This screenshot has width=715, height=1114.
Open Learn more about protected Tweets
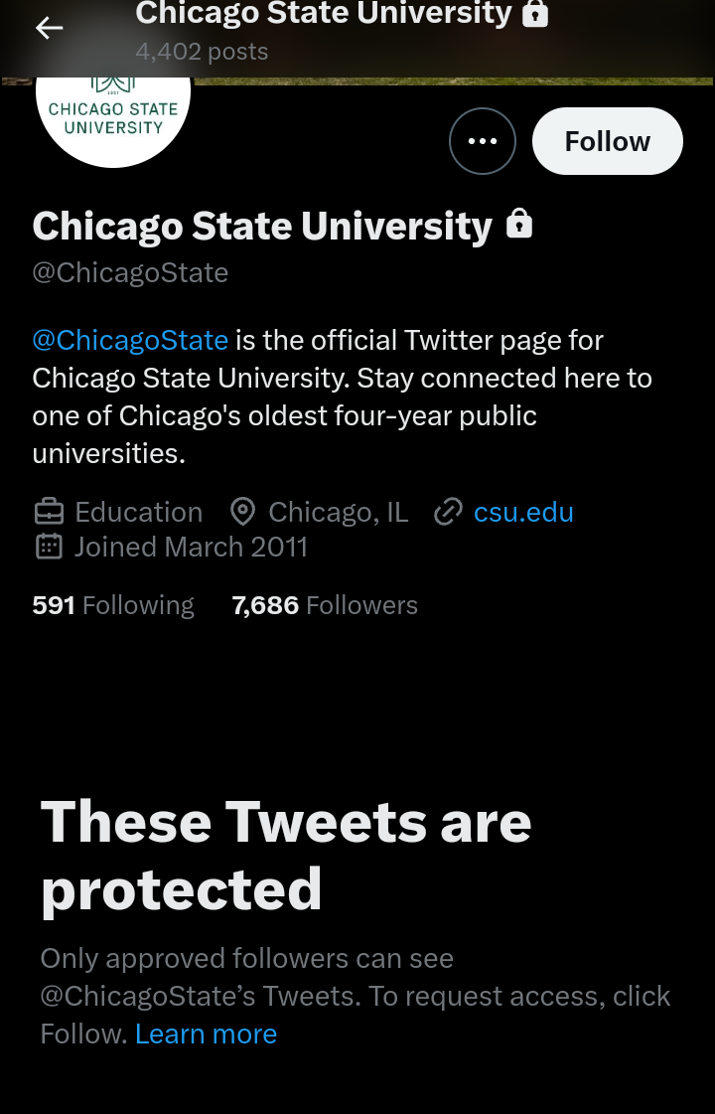[206, 1034]
